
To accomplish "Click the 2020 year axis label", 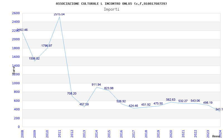I will (171, 133).
